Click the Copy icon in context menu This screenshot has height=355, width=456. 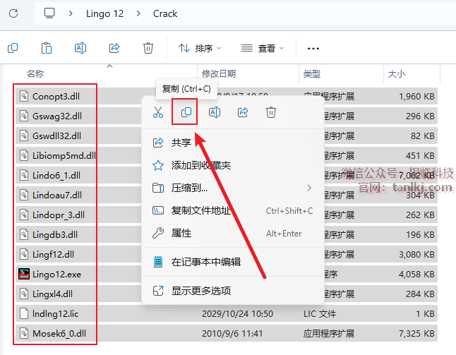click(x=186, y=112)
